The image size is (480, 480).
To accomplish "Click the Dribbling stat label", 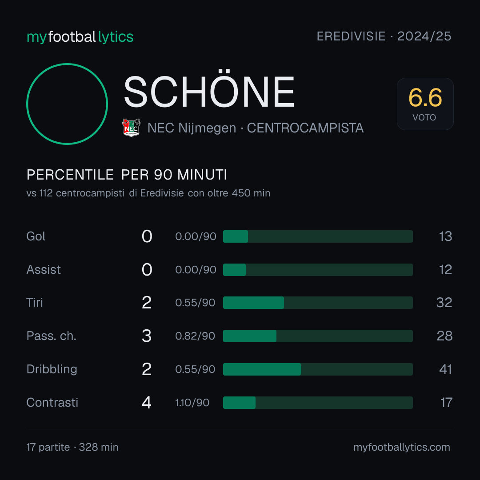I will point(52,369).
